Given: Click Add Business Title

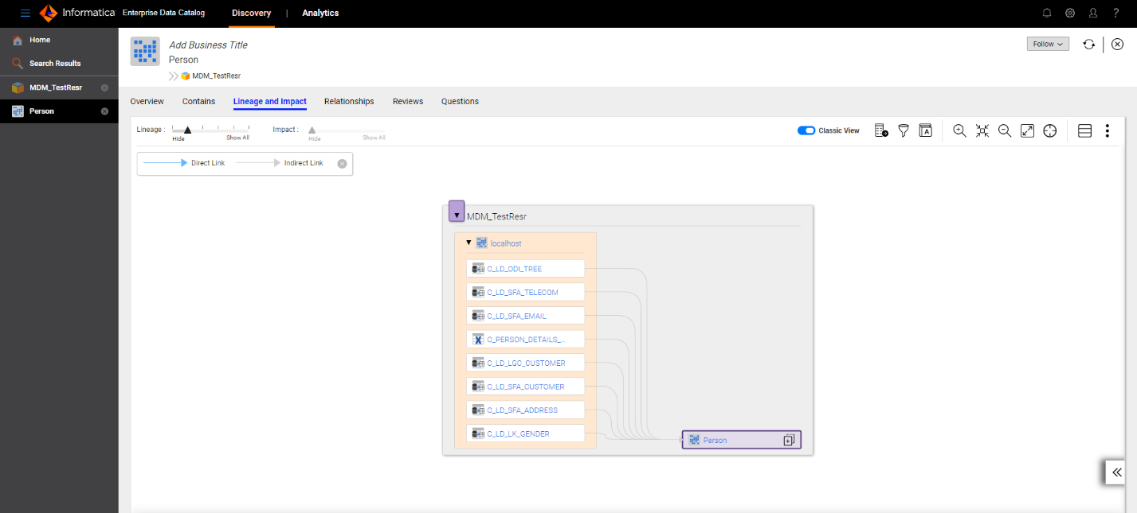Looking at the screenshot, I should (x=208, y=45).
